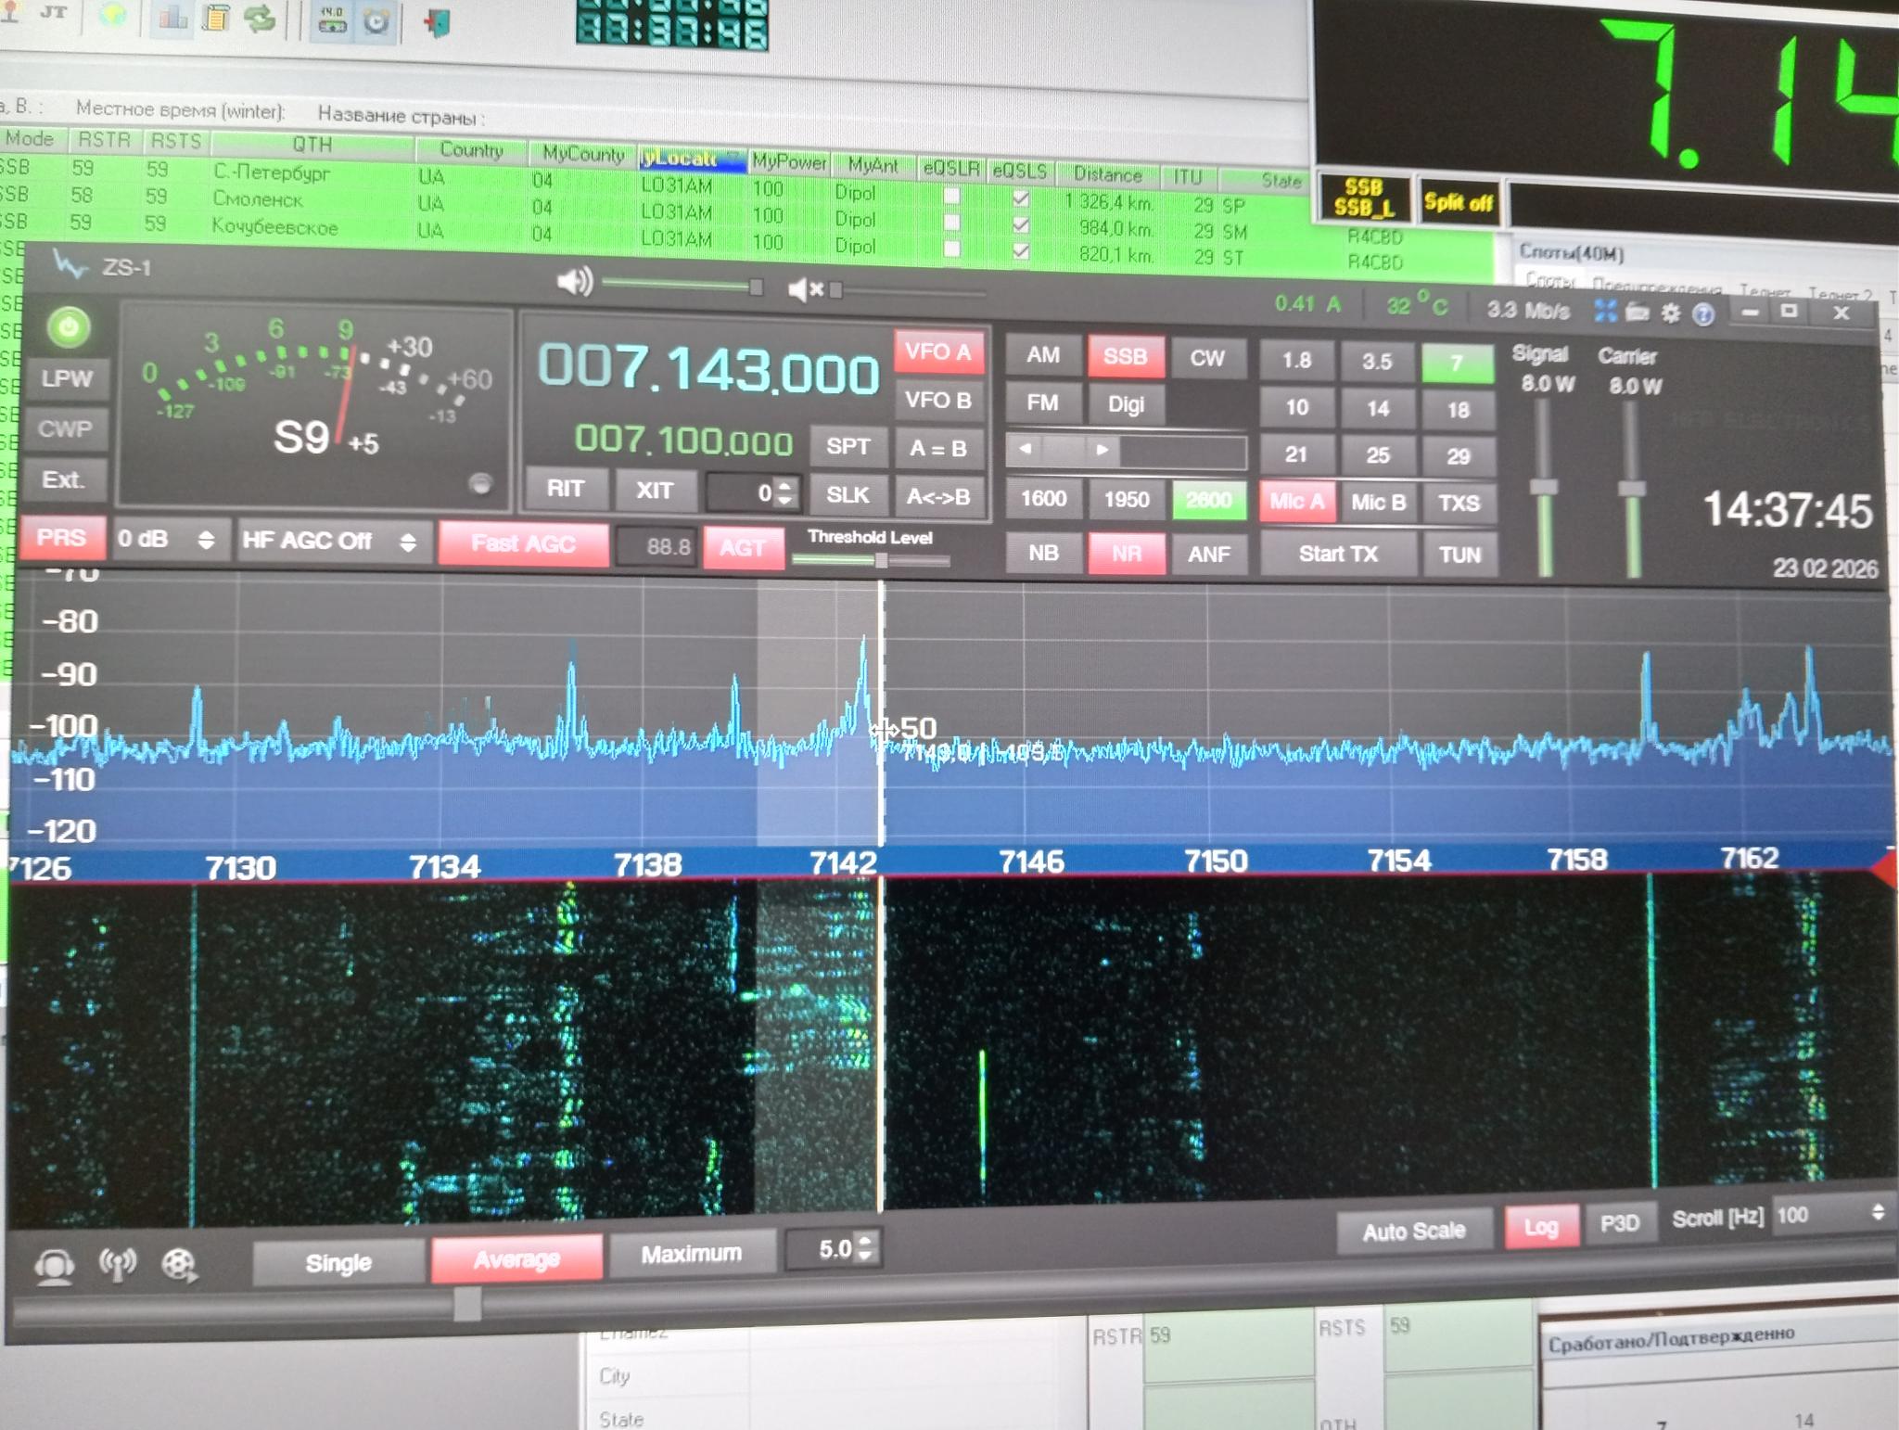This screenshot has width=1899, height=1430.
Task: Open the headset operator icon
Action: (x=54, y=1266)
